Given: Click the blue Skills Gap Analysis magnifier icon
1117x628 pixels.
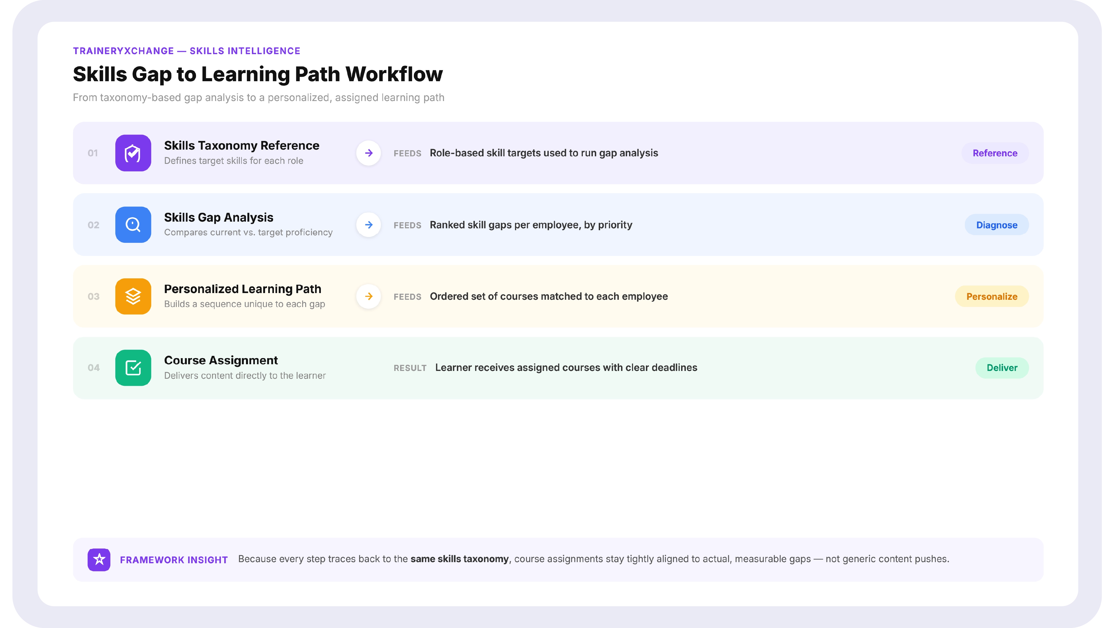Looking at the screenshot, I should [133, 224].
